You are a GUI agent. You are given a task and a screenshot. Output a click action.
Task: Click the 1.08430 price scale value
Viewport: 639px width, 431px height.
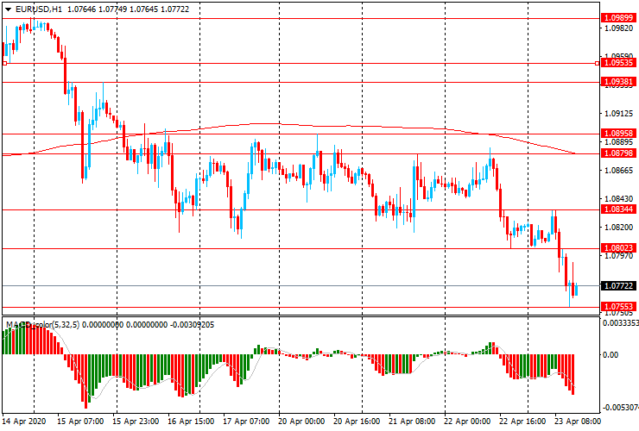click(619, 199)
